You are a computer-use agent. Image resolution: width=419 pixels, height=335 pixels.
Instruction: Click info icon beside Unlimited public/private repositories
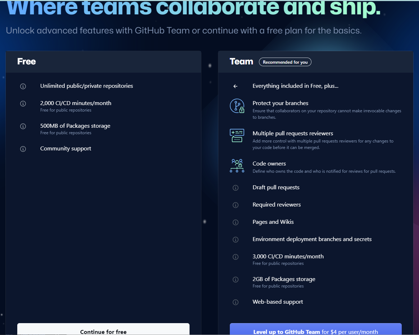coord(23,86)
